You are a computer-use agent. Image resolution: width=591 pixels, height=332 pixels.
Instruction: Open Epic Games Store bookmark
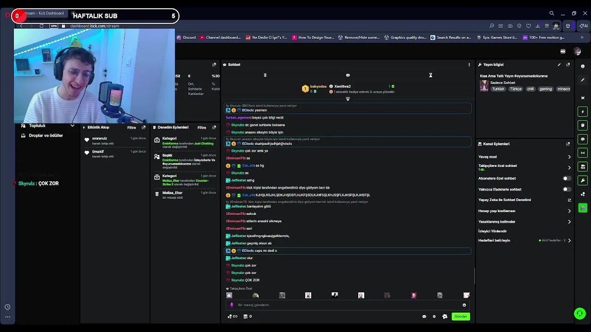point(496,37)
